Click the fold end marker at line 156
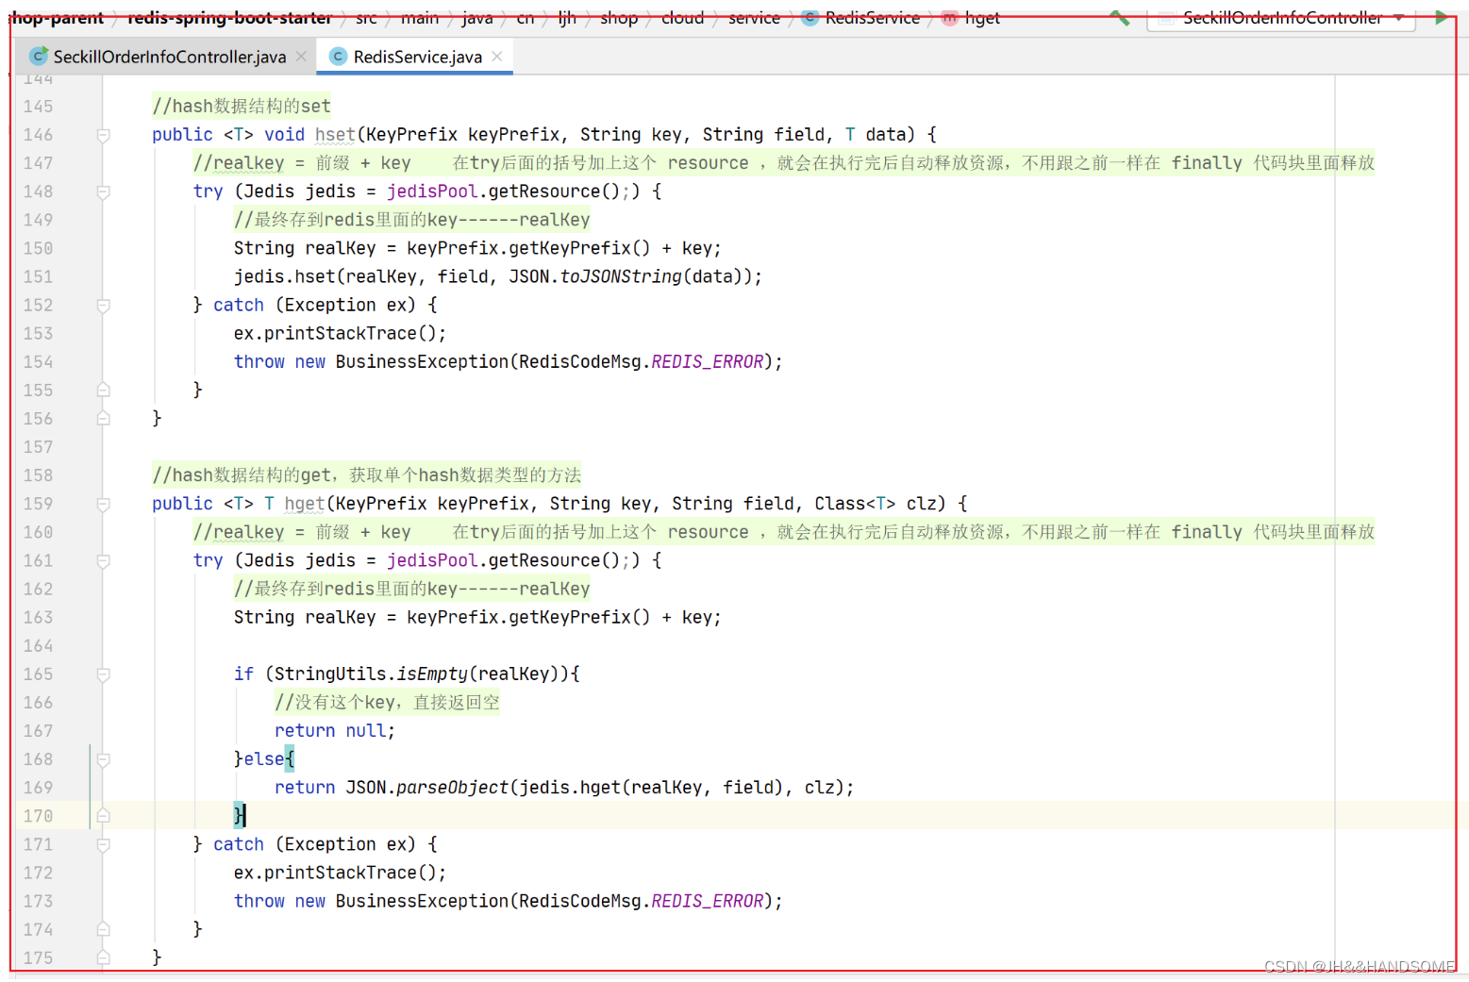 (x=104, y=418)
